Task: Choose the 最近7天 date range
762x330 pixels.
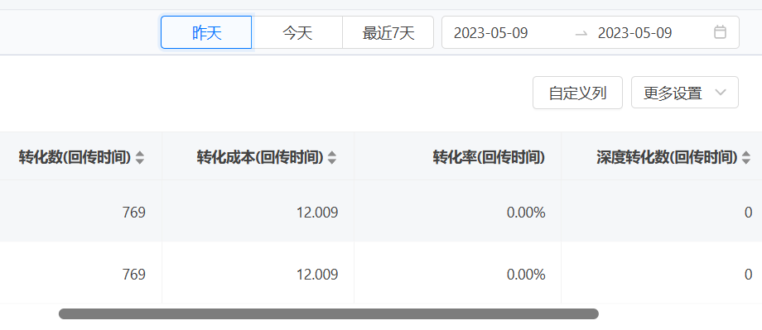Action: [x=388, y=32]
